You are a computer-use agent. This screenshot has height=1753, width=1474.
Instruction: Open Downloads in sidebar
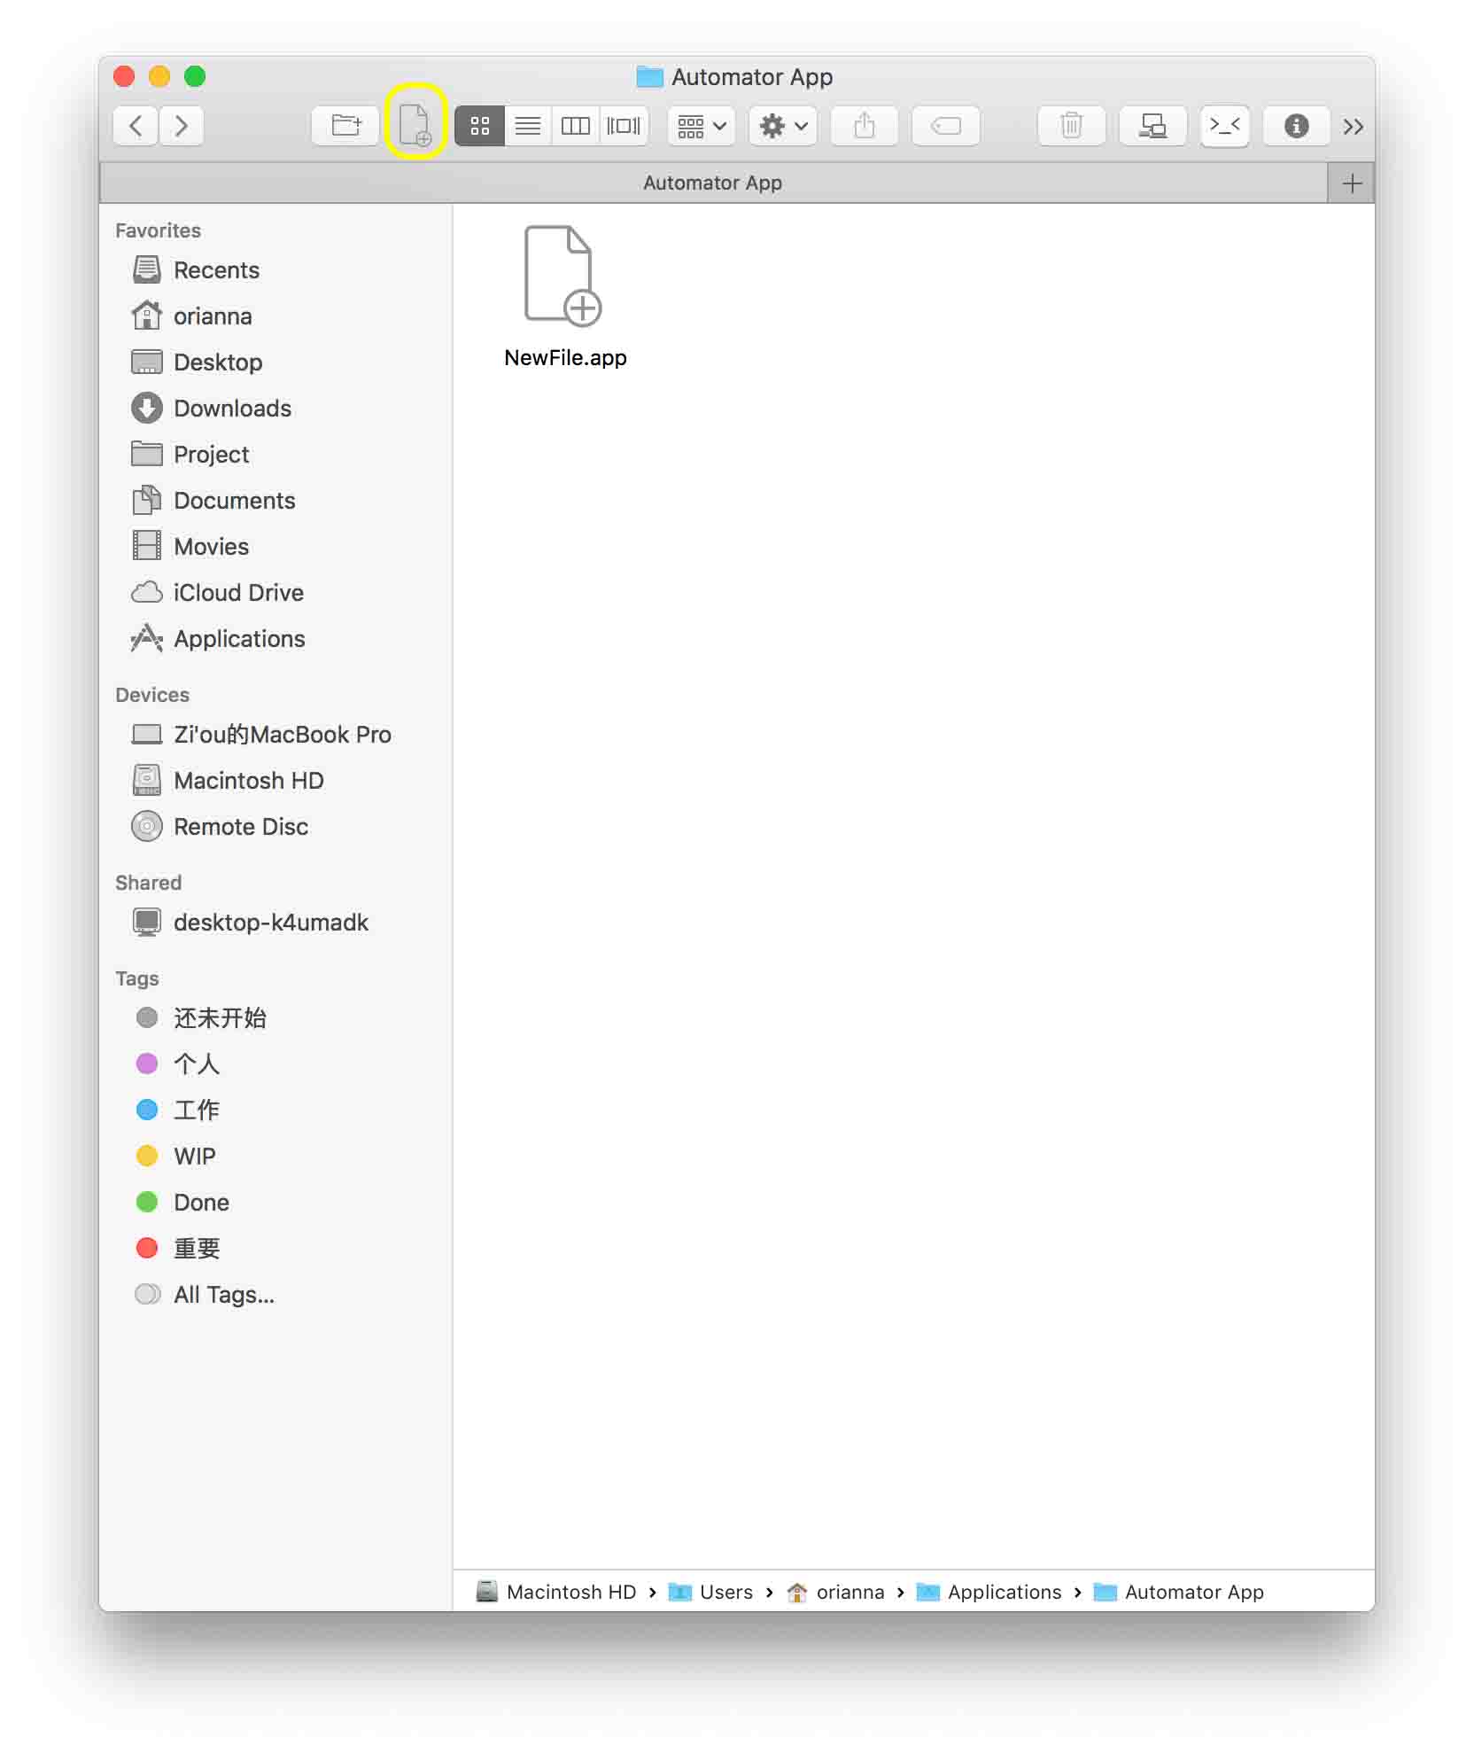pos(232,408)
